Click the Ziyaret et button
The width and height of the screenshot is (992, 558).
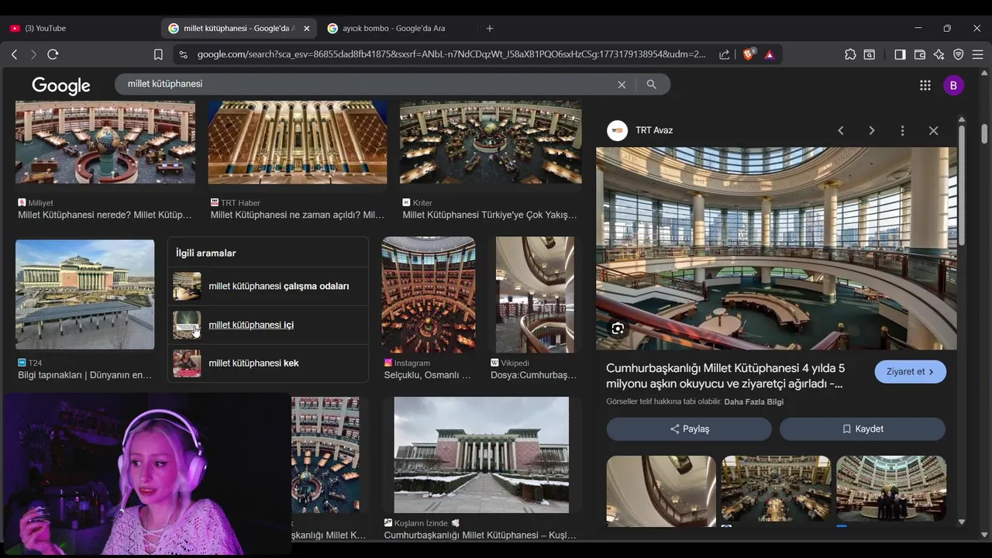[911, 371]
